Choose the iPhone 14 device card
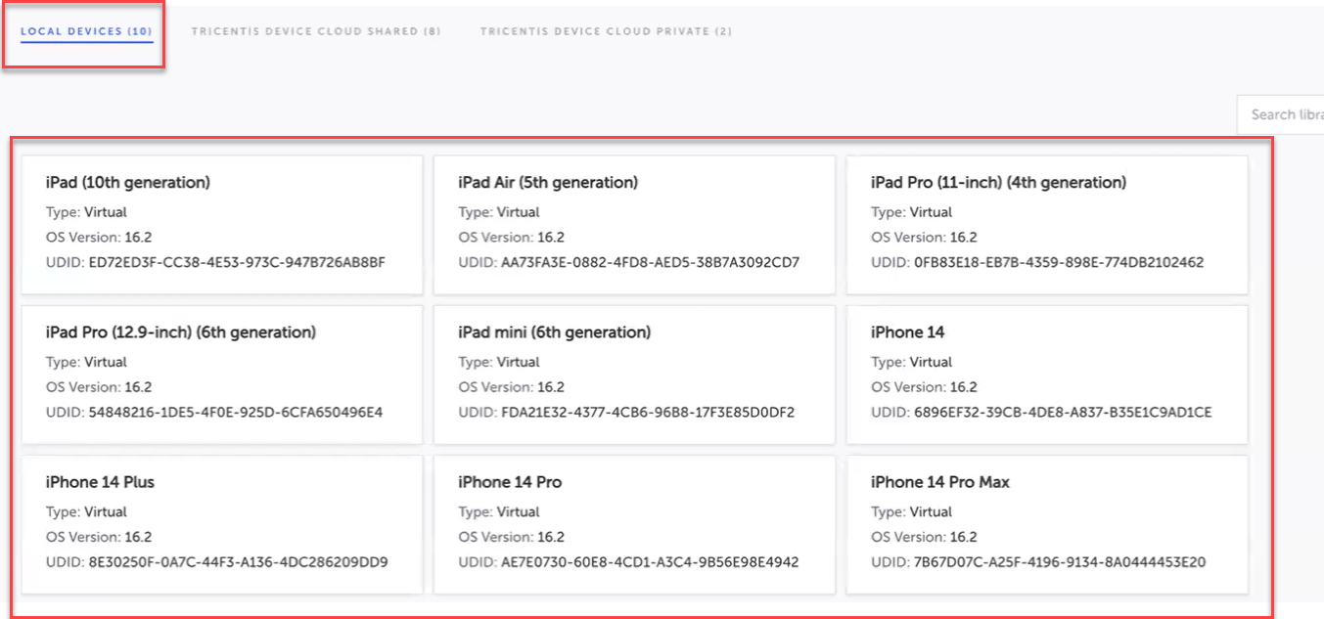The width and height of the screenshot is (1324, 619). 1047,374
